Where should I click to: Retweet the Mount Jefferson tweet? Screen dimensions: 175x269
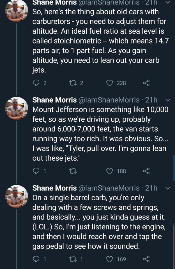(73, 171)
